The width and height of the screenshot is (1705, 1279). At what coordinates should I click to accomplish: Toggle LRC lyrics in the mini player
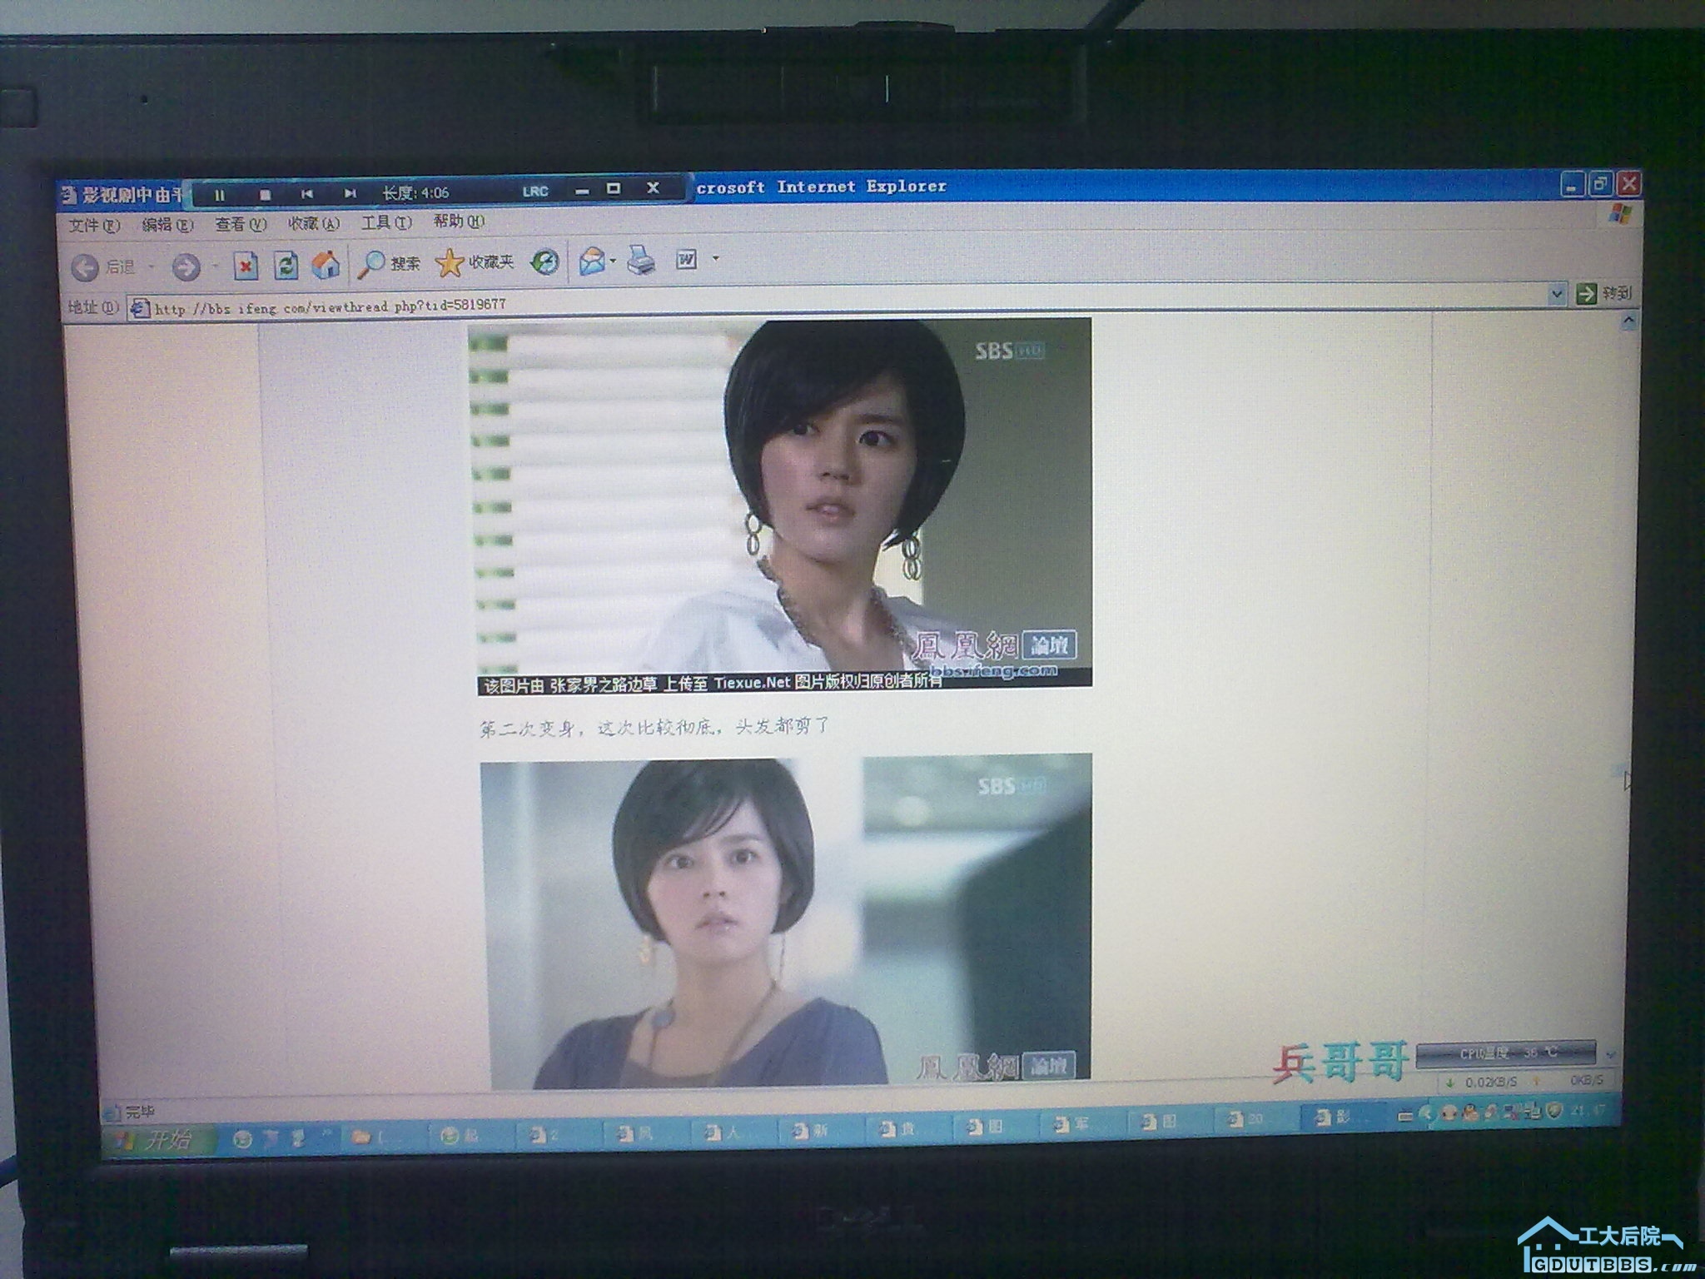[x=535, y=191]
